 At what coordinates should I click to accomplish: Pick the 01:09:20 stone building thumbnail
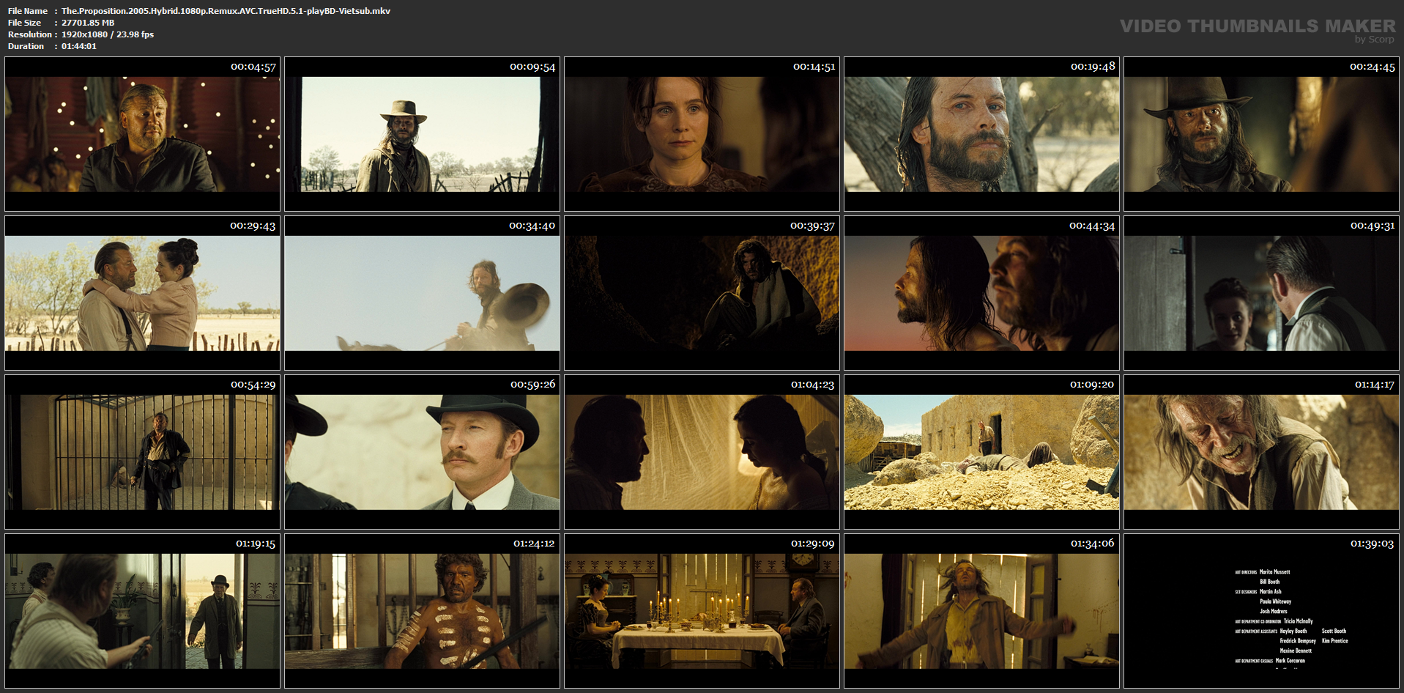click(x=981, y=452)
